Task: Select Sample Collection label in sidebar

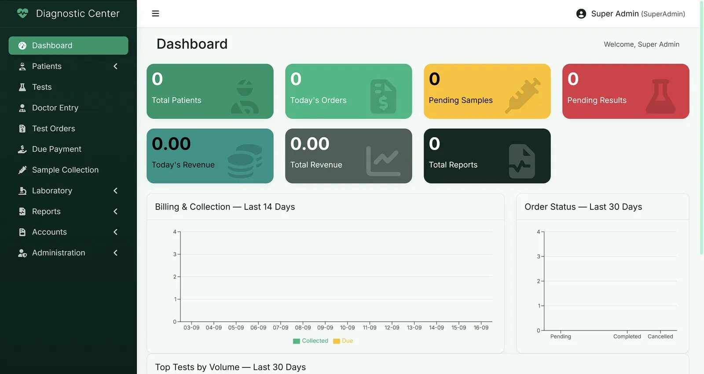Action: point(65,170)
